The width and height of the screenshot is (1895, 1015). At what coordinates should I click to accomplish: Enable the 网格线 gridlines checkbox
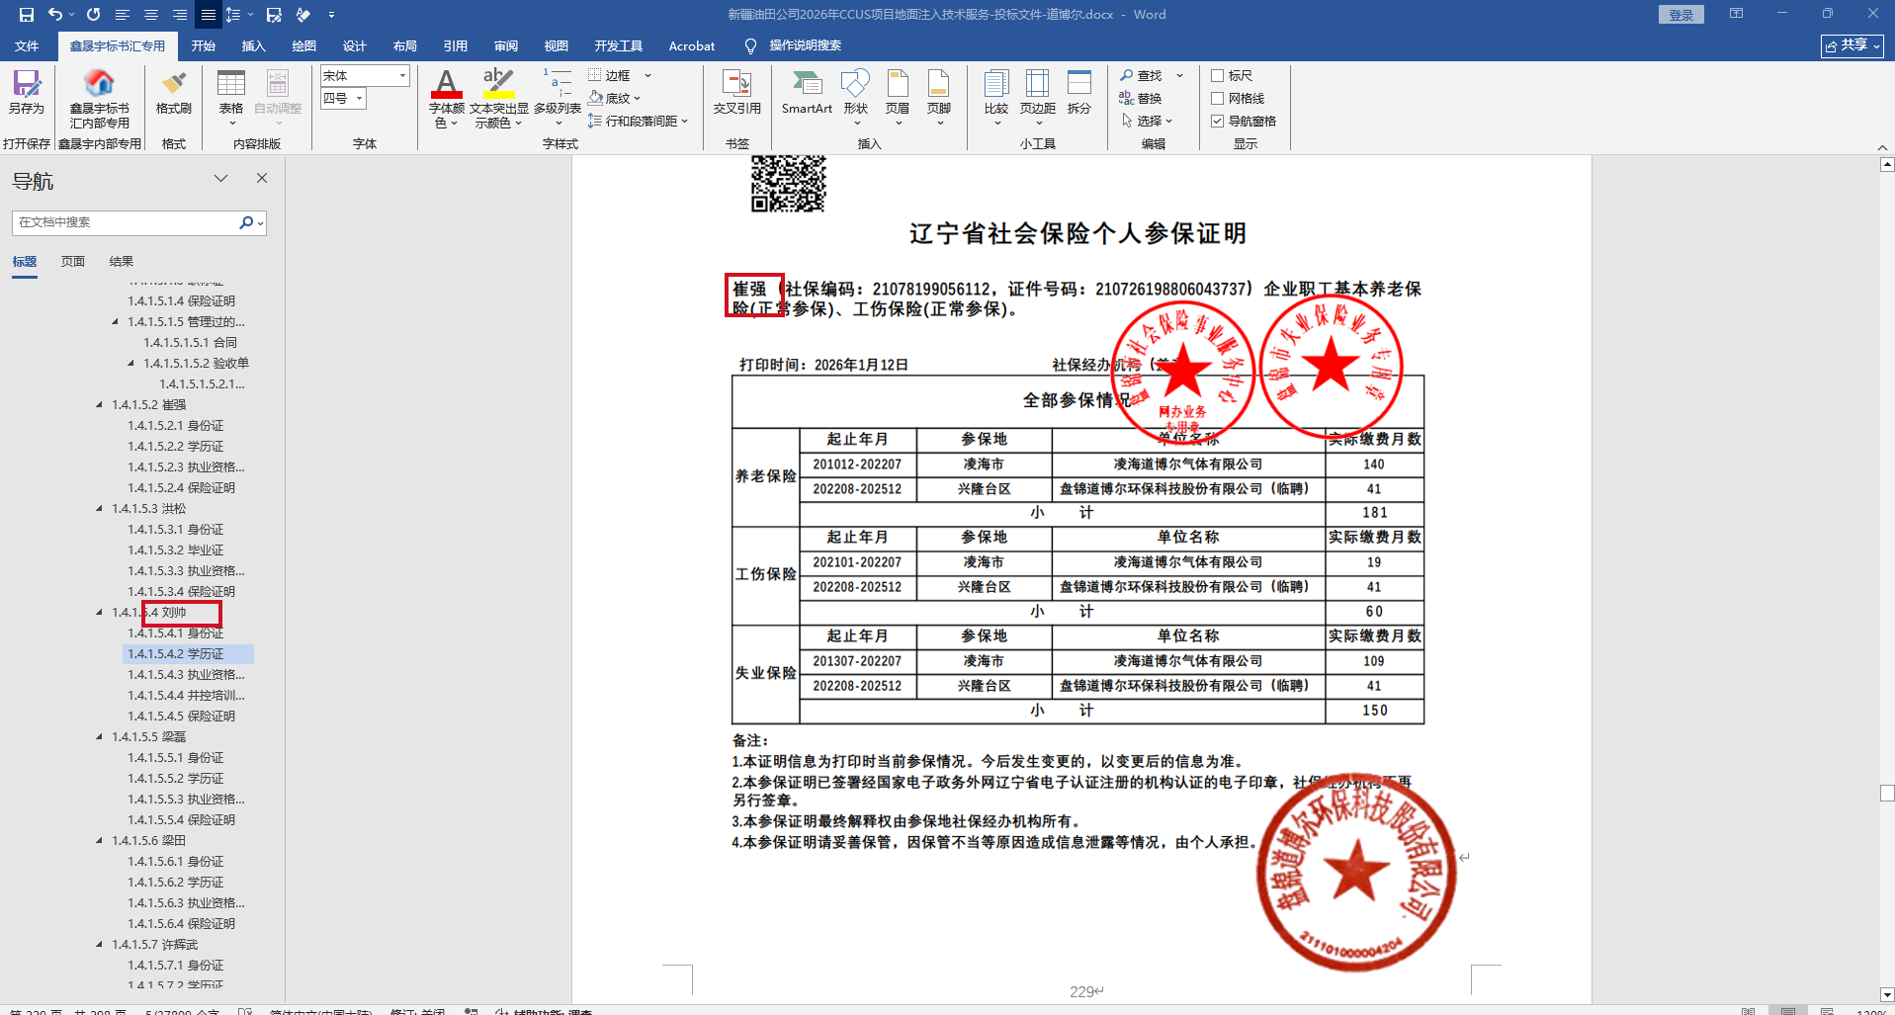pos(1218,98)
